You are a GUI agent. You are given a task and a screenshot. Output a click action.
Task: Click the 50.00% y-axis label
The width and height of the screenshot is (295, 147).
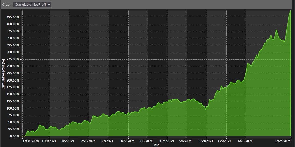pyautogui.click(x=13, y=122)
